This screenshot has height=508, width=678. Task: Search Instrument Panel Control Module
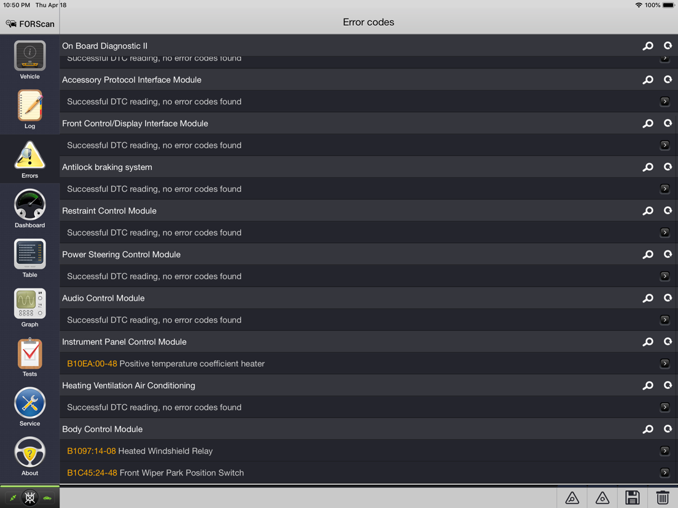[x=648, y=342]
